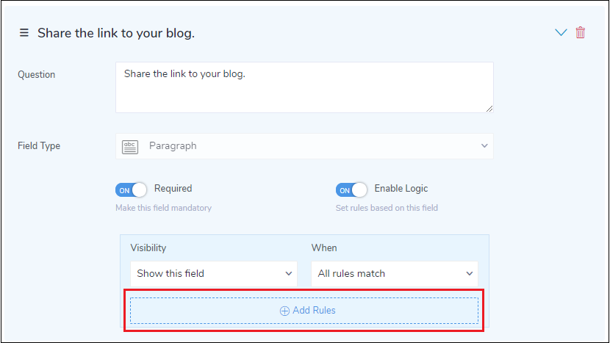The width and height of the screenshot is (610, 343).
Task: Click the 'Set rules based on this field' hint
Action: click(387, 208)
